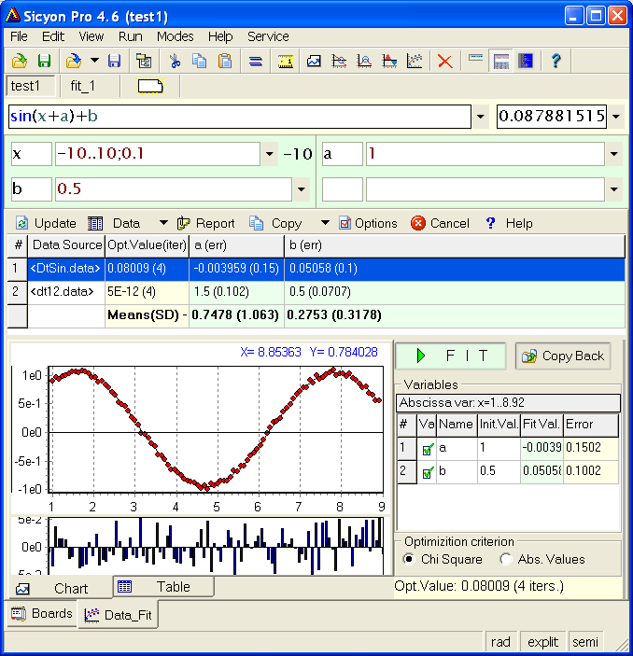Click the green Save icon in toolbar
633x656 pixels.
44,61
